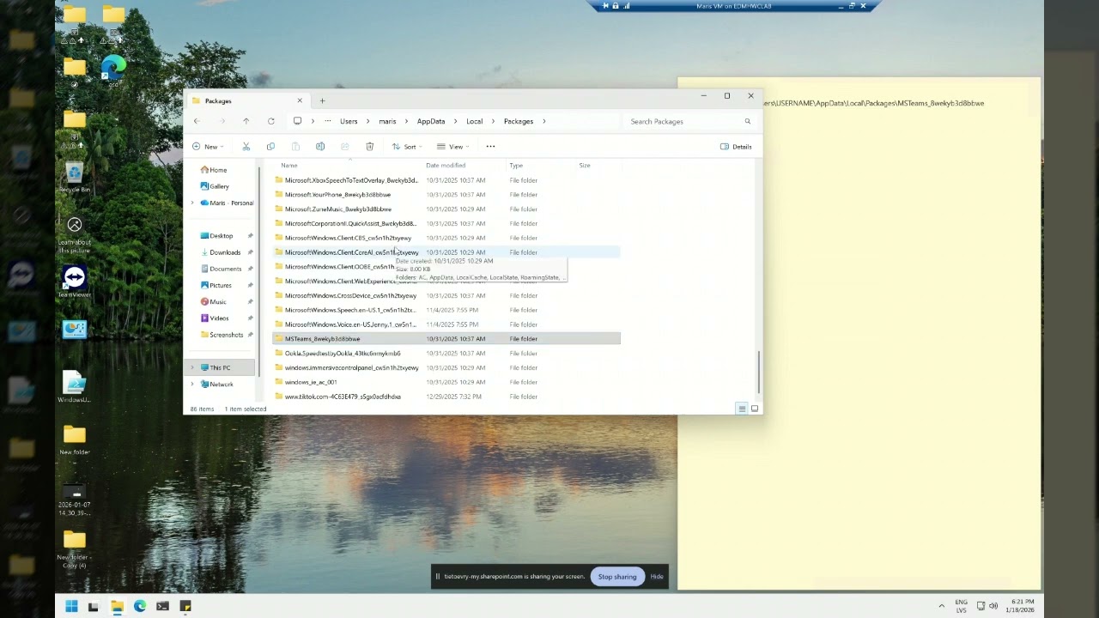Click the Copy icon in Explorer toolbar

pos(270,147)
